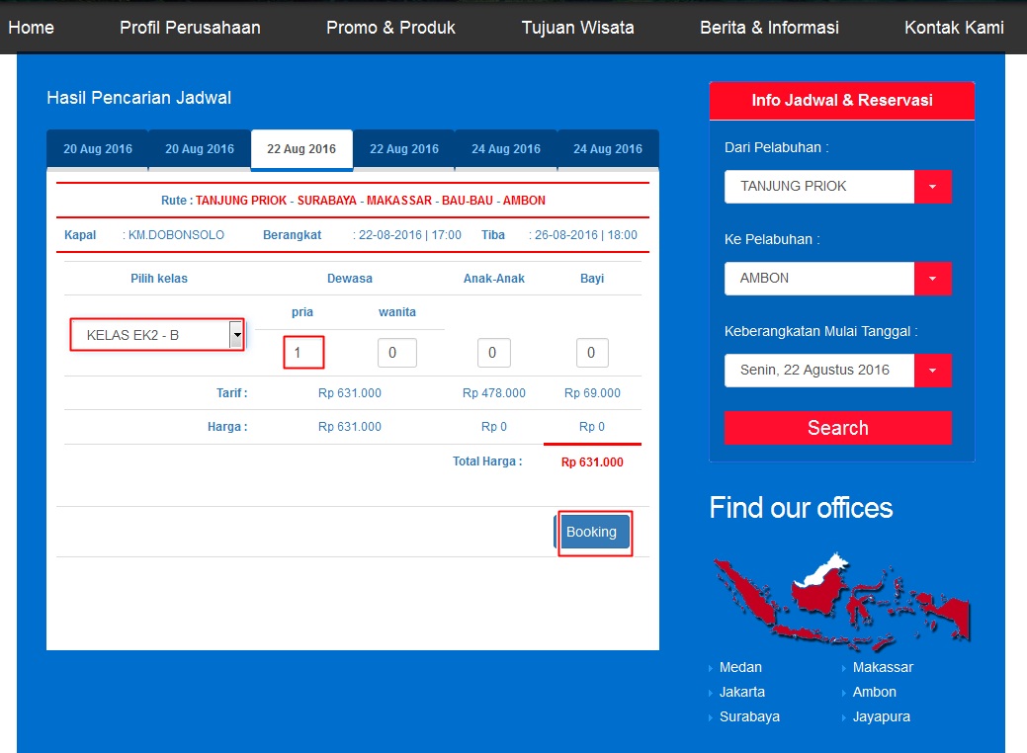Click the bayi passenger count field
This screenshot has height=753, width=1027.
[591, 353]
